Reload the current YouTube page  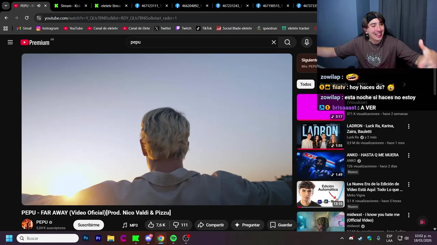(27, 18)
